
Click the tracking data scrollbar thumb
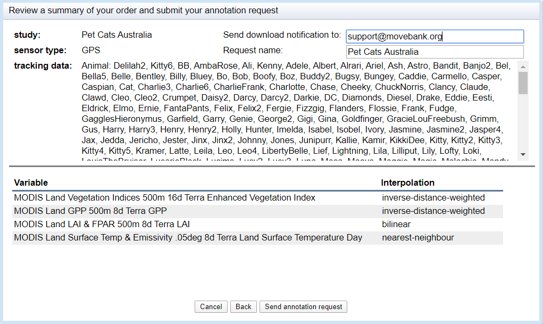[x=523, y=82]
